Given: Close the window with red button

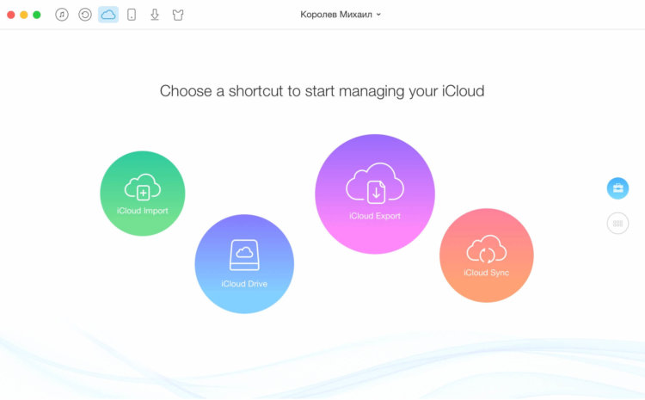Looking at the screenshot, I should pyautogui.click(x=11, y=15).
